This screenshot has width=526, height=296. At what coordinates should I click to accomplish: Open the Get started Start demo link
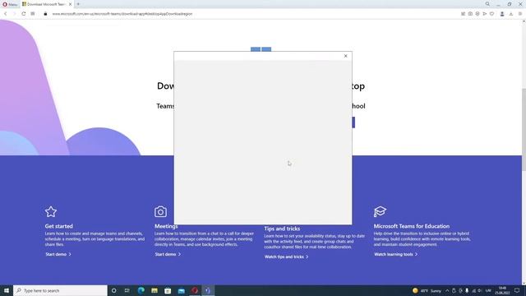(58, 254)
